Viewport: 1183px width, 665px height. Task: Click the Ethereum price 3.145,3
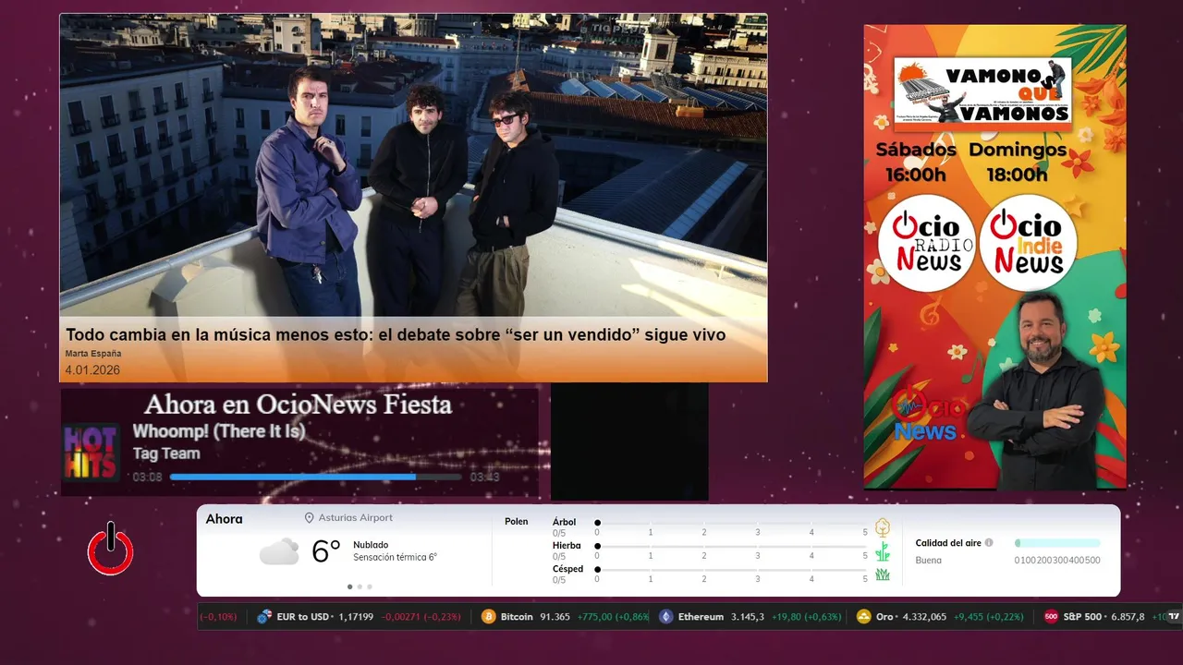[748, 617]
